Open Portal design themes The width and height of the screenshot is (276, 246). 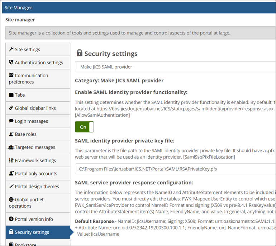pos(38,187)
